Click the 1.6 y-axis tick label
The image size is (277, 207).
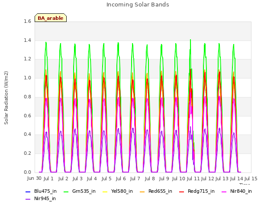coord(27,21)
